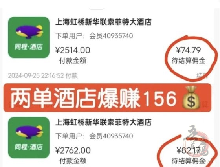The width and height of the screenshot is (220, 167).
Task: Click the 2024-09-25 22:16:52 付款 timestamp
Action: pyautogui.click(x=43, y=75)
